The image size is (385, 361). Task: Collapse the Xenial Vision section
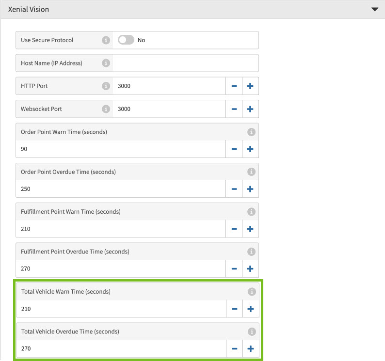point(374,9)
